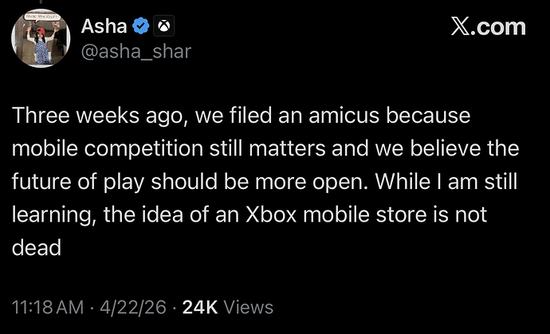The width and height of the screenshot is (550, 334).
Task: Click the "Views" label
Action: pyautogui.click(x=248, y=307)
